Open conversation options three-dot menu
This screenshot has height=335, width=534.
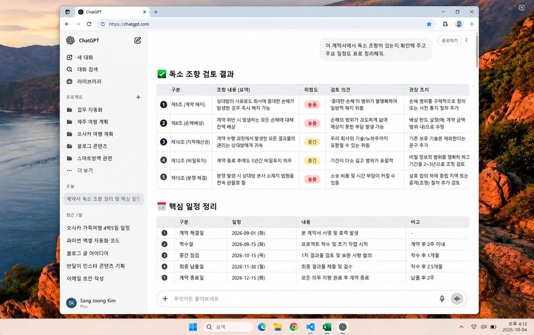[x=466, y=41]
